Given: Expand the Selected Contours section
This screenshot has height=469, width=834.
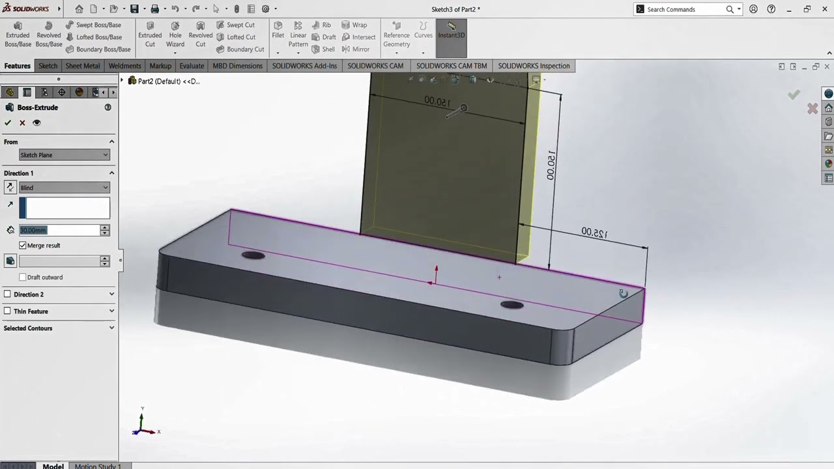Looking at the screenshot, I should coord(111,328).
